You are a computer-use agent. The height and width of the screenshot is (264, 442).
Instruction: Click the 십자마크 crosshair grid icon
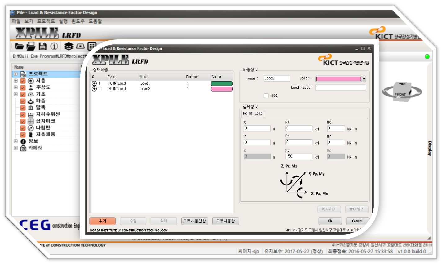coord(31,121)
